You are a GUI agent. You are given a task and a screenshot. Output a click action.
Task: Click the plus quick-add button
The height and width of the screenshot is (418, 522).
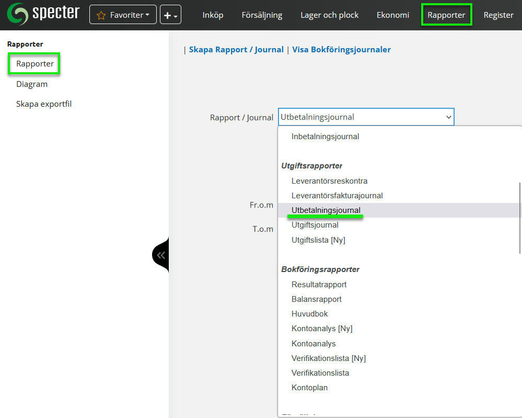click(170, 15)
